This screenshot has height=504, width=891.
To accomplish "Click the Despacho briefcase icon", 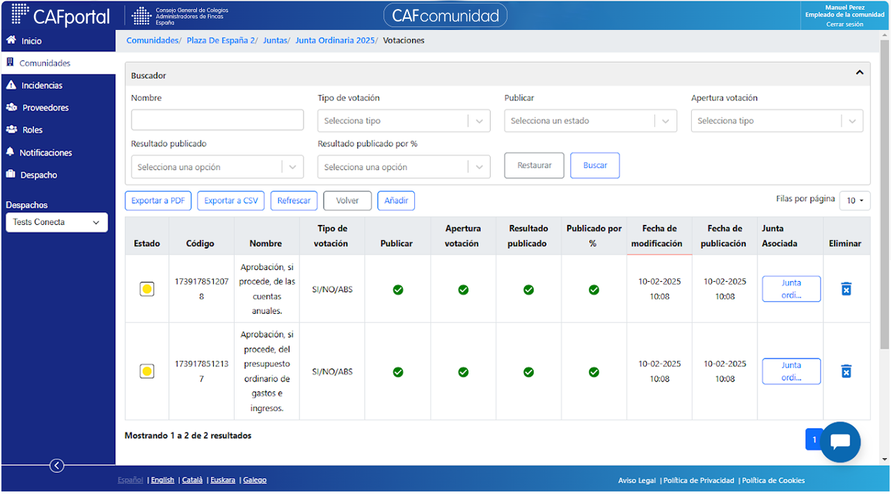I will (x=10, y=175).
